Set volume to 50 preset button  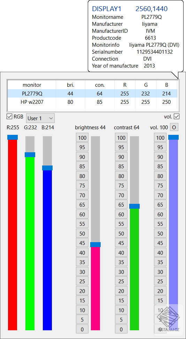pos(160,234)
